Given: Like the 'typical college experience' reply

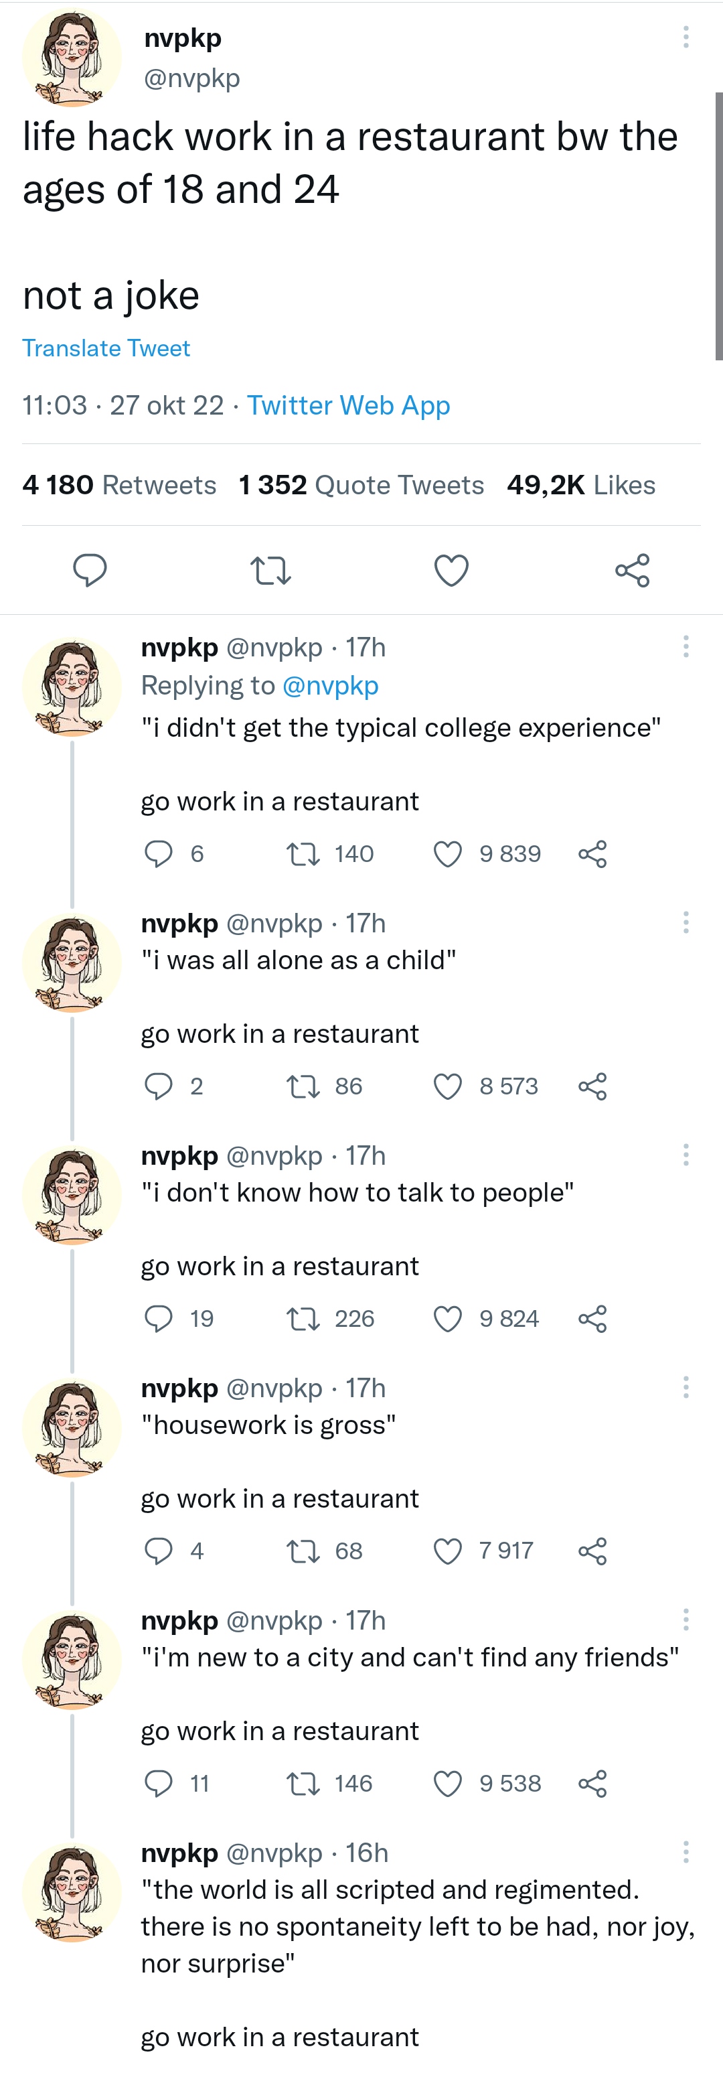Looking at the screenshot, I should (447, 854).
